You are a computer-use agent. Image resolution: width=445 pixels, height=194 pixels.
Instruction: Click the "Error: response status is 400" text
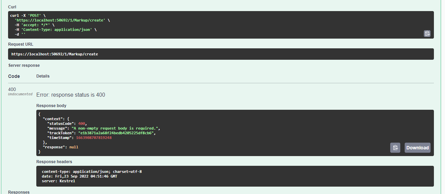(71, 95)
